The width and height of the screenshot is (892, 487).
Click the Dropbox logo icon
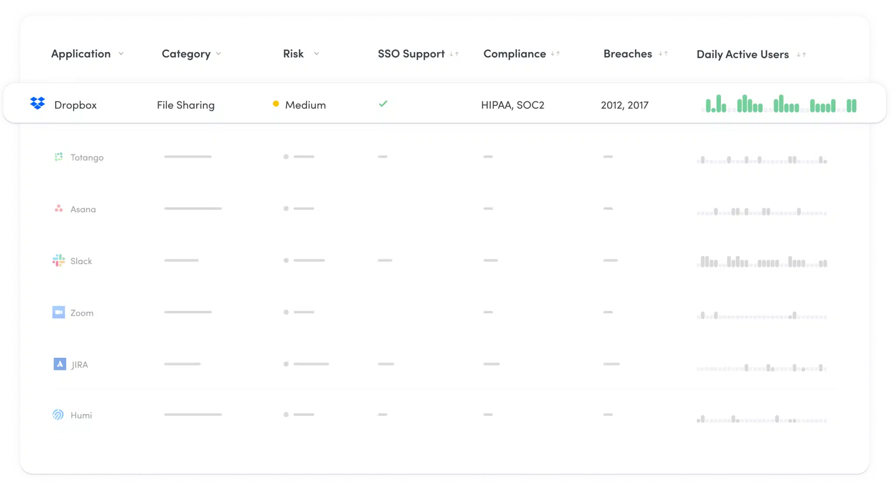(x=37, y=103)
